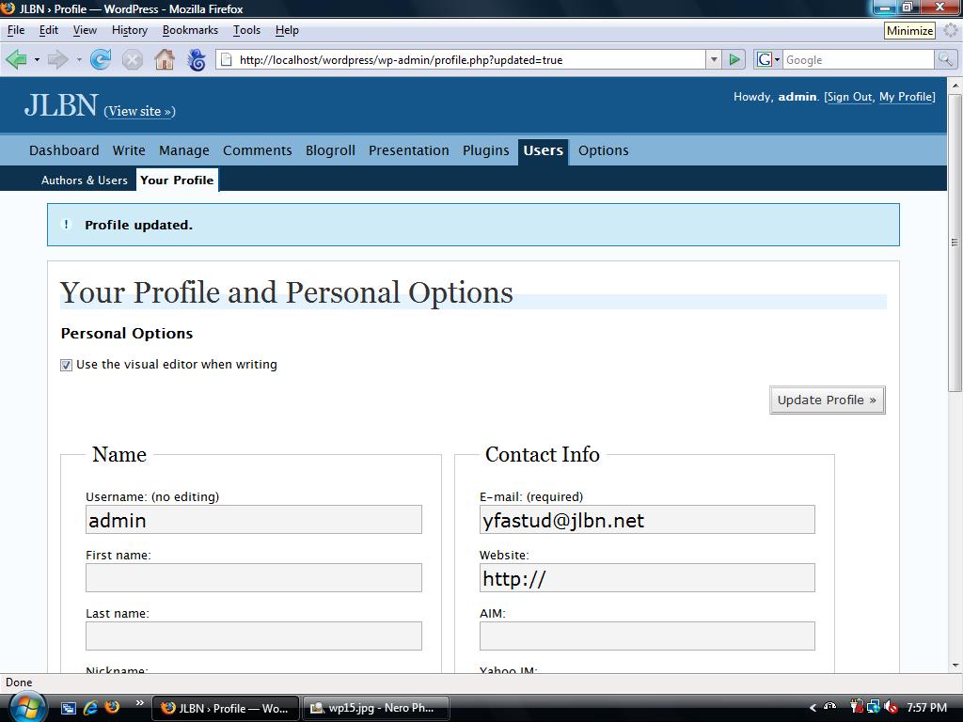Switch to the Authors & Users tab
This screenshot has width=963, height=722.
84,180
